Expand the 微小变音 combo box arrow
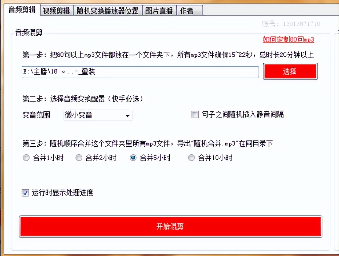339x256 pixels. coord(127,115)
